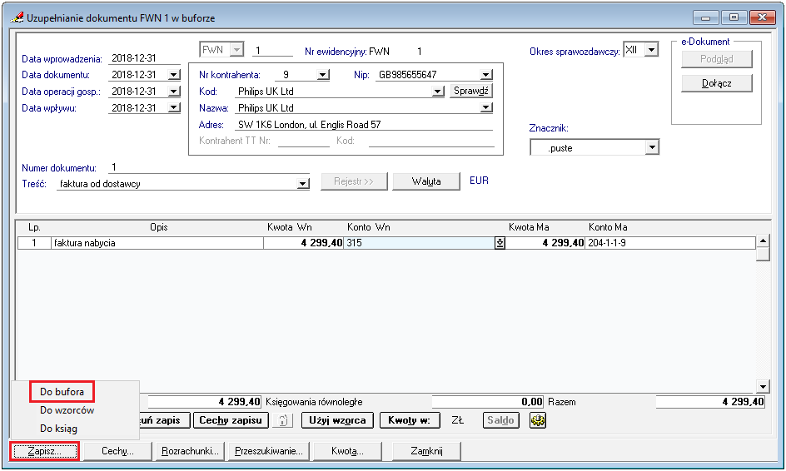786x471 pixels.
Task: Click the Przeszukiwanie... button
Action: [x=269, y=451]
